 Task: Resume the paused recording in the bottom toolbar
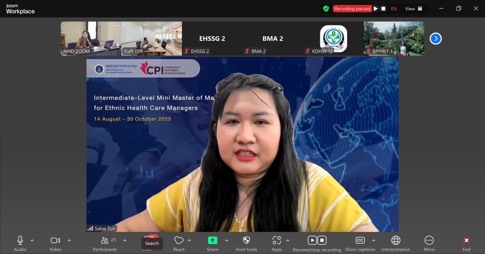click(312, 241)
